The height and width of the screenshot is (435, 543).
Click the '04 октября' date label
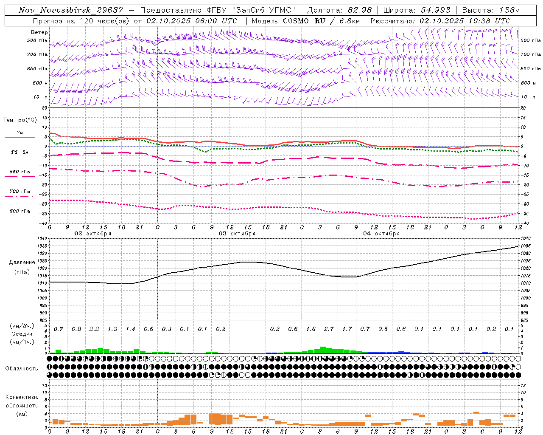[x=381, y=234]
